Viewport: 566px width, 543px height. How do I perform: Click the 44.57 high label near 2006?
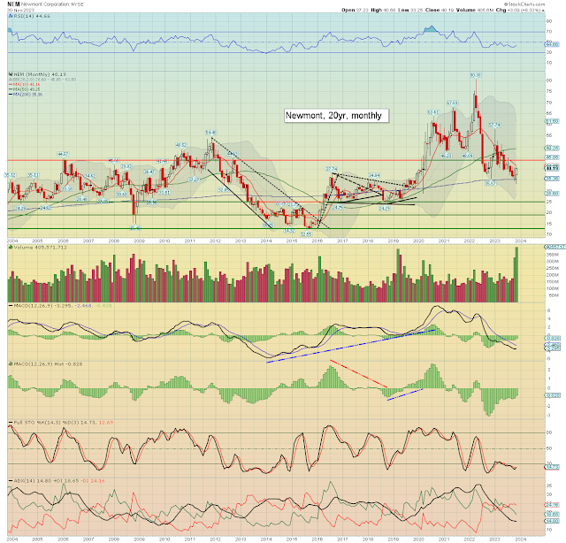(x=63, y=154)
